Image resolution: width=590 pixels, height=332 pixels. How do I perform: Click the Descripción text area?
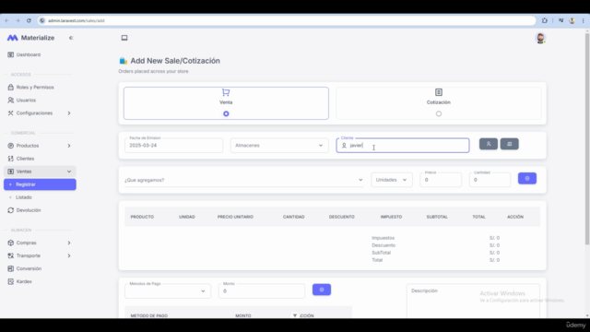pyautogui.click(x=473, y=302)
